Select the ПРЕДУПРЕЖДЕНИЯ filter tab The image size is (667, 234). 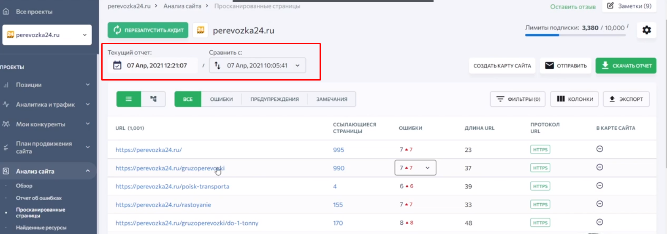(274, 99)
